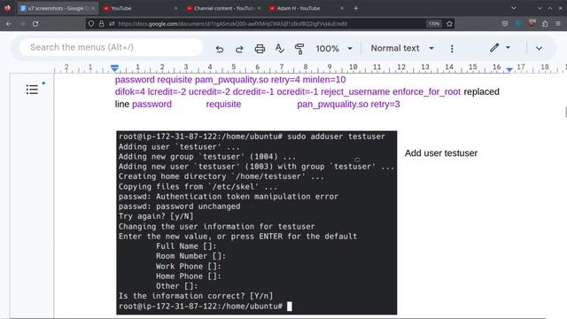Screen dimensions: 567x319
Task: Open the list all tabs dropdown
Action: 514,8
